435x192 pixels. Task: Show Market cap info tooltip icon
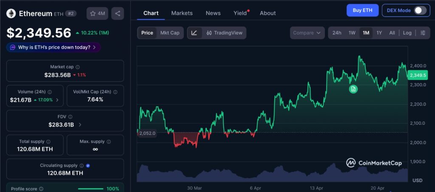click(x=78, y=67)
